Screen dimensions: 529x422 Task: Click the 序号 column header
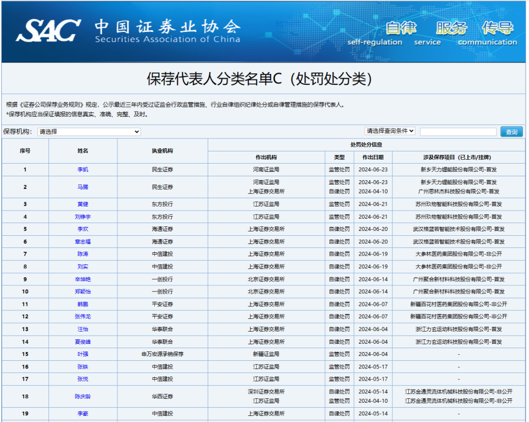click(x=25, y=151)
